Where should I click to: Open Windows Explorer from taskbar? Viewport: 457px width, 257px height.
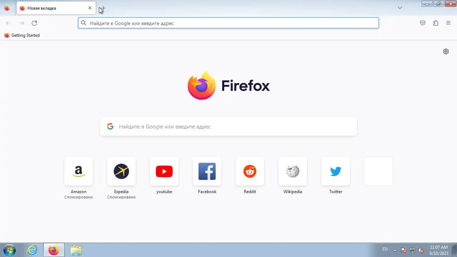click(x=76, y=250)
